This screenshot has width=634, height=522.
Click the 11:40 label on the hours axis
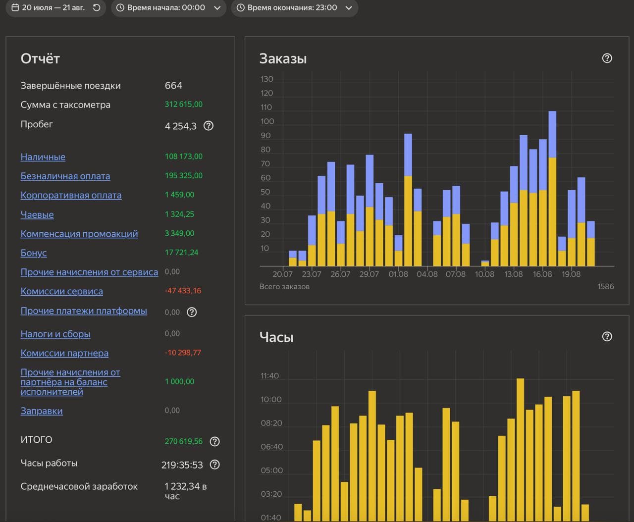tap(270, 376)
